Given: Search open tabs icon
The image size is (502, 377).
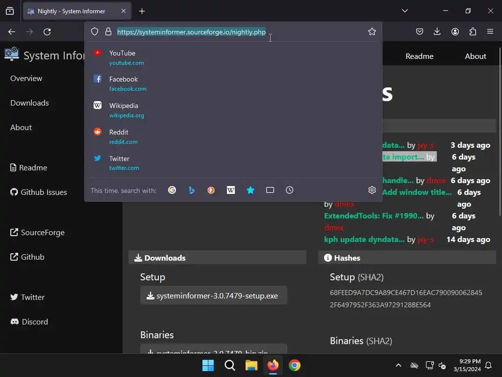Looking at the screenshot, I should [270, 190].
